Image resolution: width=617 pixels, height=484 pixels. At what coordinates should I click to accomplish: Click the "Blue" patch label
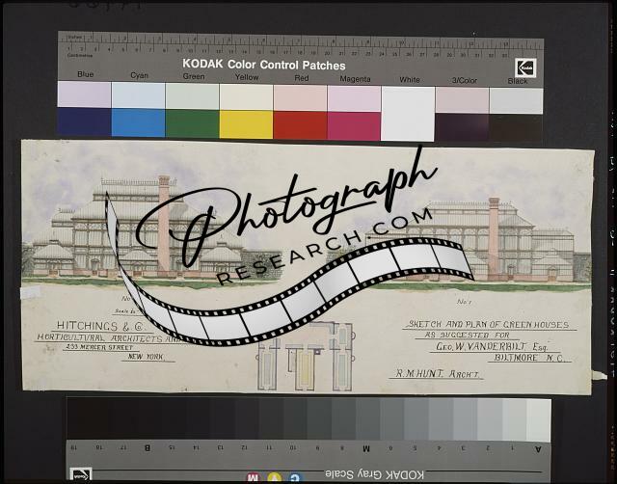[x=86, y=74]
